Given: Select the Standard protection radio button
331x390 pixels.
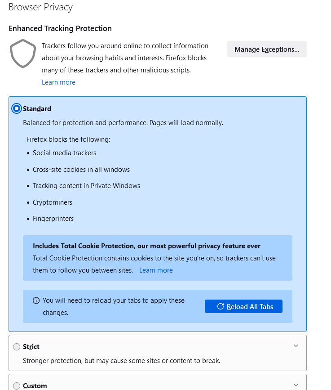Looking at the screenshot, I should click(x=17, y=108).
